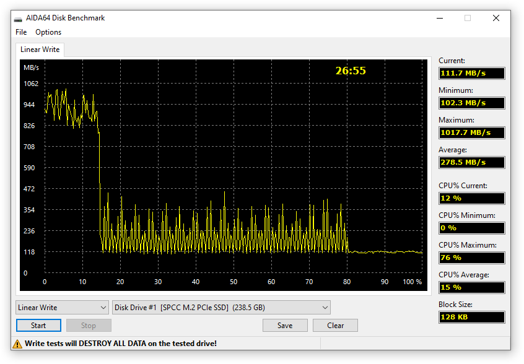Clear the benchmark graph
Image resolution: width=524 pixels, height=364 pixels.
pyautogui.click(x=335, y=326)
